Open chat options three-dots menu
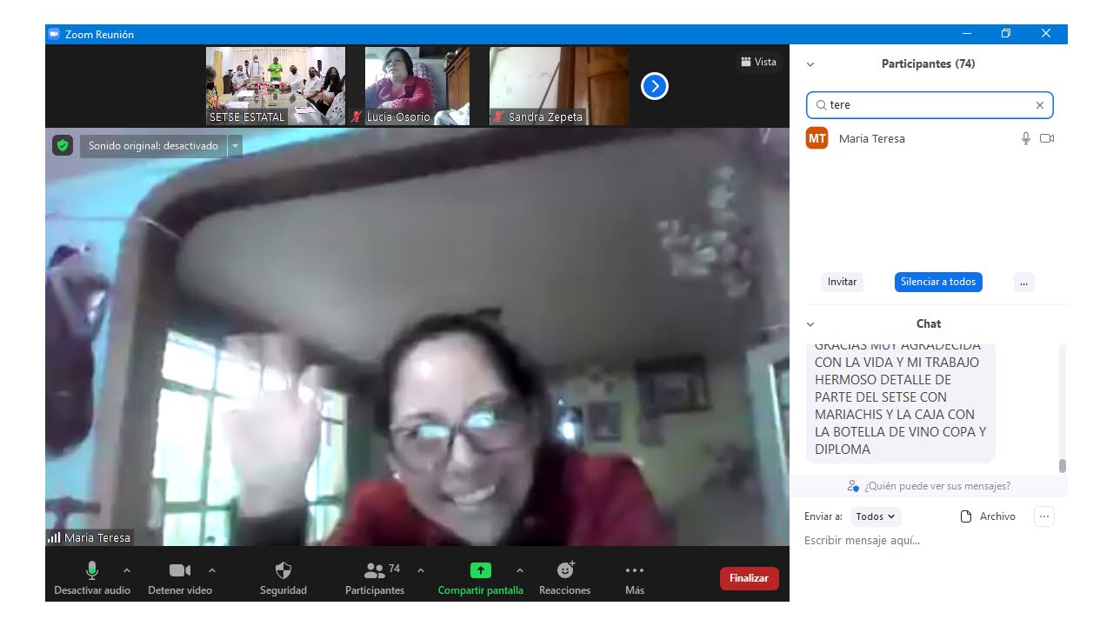Screen dimensions: 1113x626 (1044, 516)
